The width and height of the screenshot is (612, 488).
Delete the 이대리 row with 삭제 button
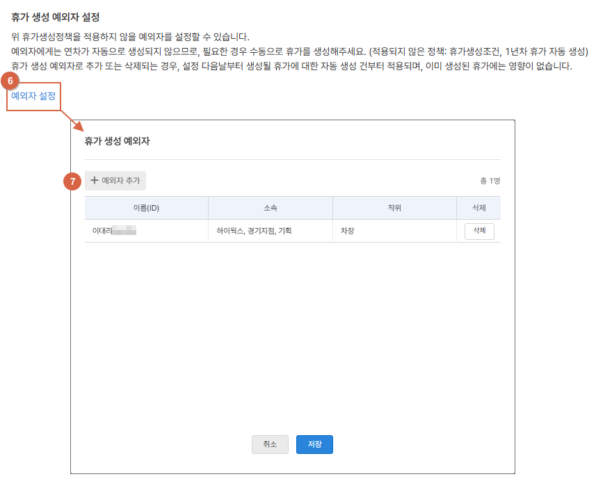click(x=479, y=231)
